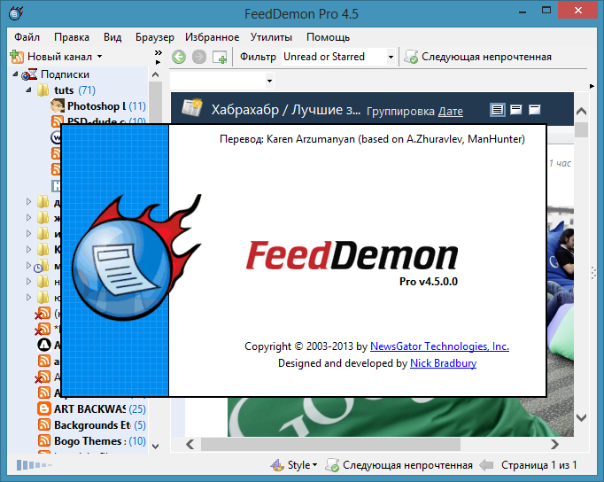Click previous page arrow in status bar
The height and width of the screenshot is (482, 604).
(486, 465)
